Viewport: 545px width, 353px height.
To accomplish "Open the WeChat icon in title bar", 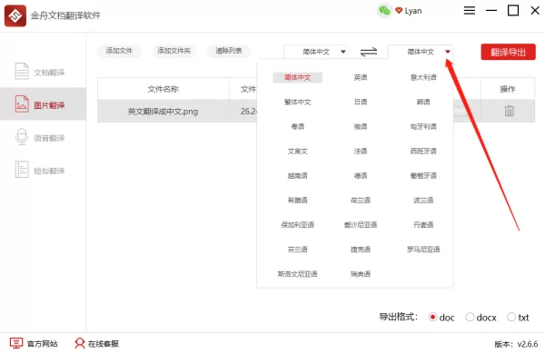I will tap(384, 11).
